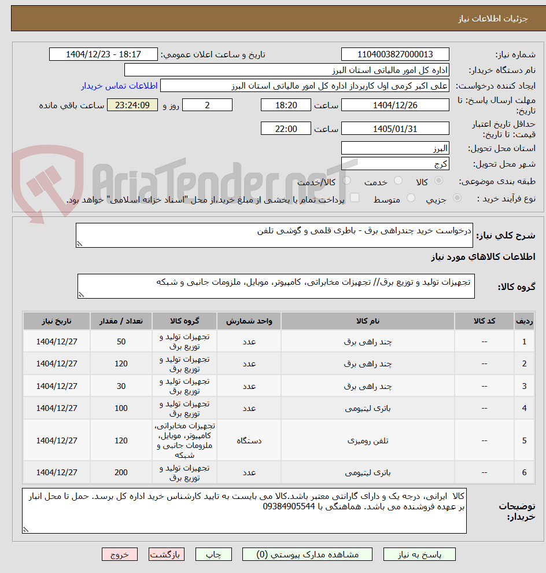The image size is (546, 573).
Task: Toggle the Islamic treasury payment checkbox
Action: 354,198
